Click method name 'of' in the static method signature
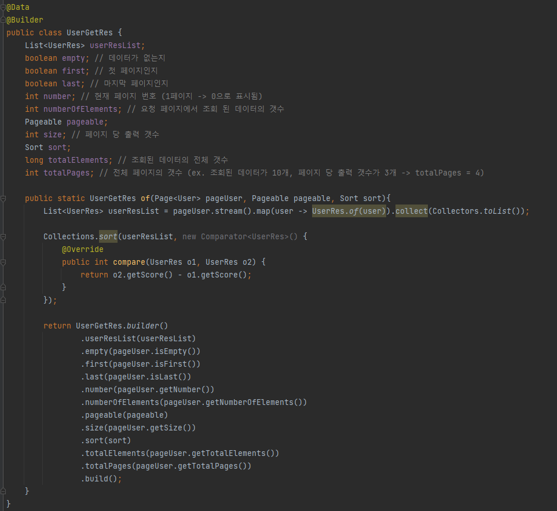557x511 pixels. tap(145, 198)
